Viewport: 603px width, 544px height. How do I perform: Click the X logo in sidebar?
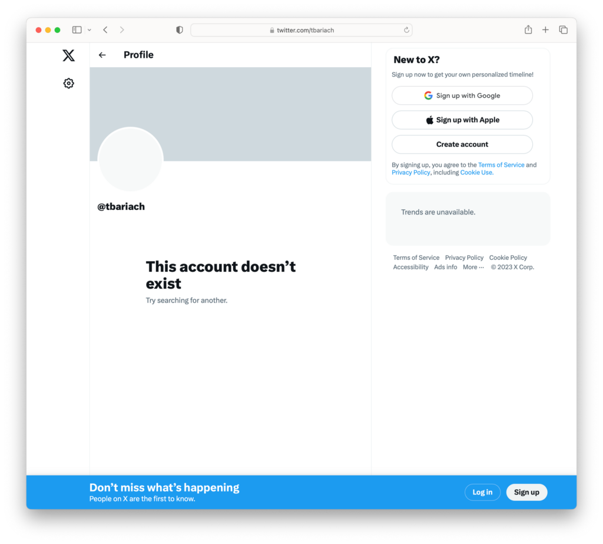click(68, 55)
